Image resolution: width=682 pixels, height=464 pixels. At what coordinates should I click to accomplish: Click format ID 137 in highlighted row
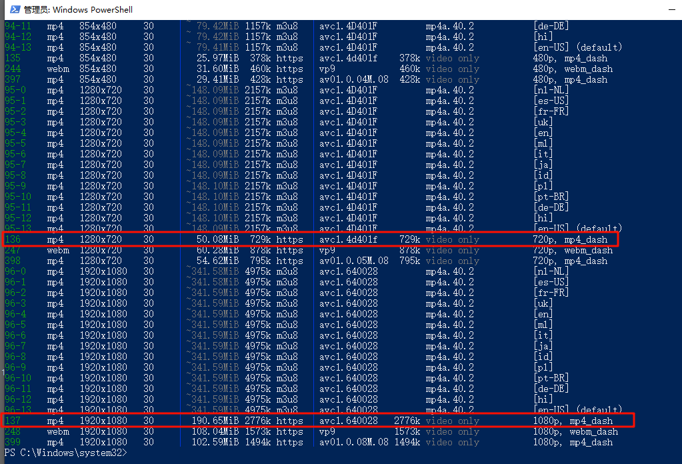pos(13,421)
